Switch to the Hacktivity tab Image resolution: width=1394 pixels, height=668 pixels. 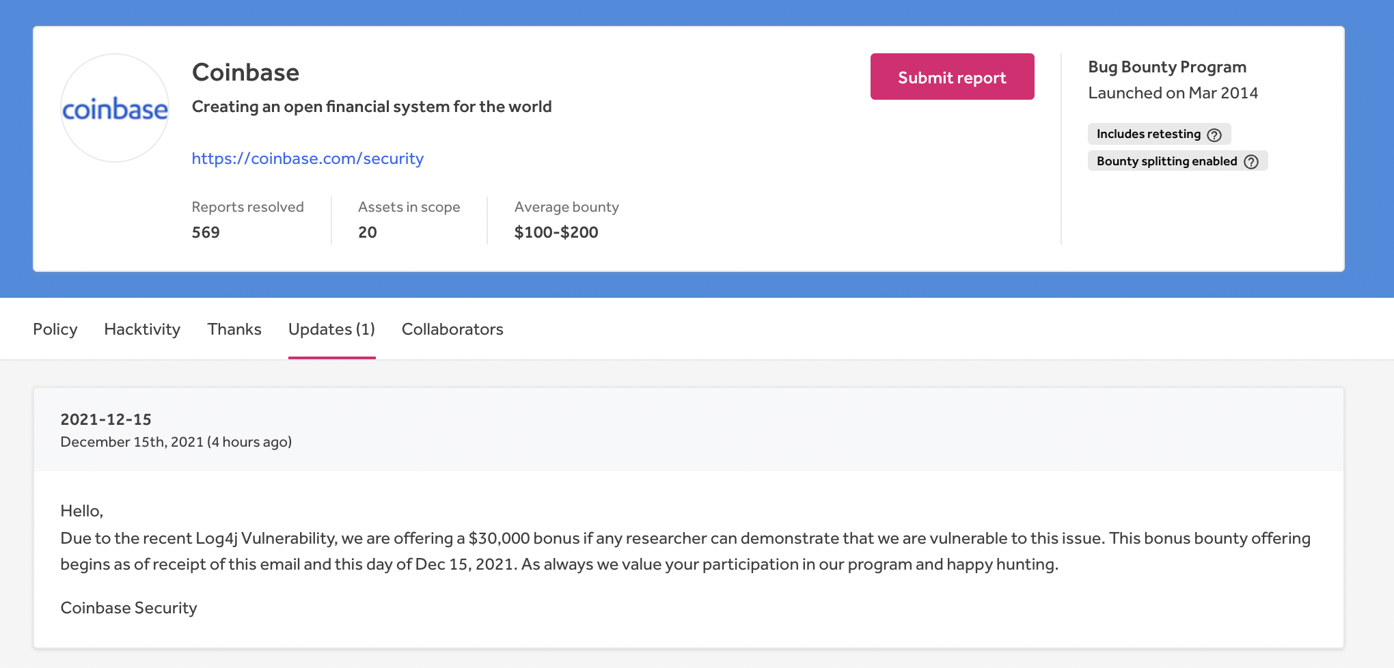click(x=142, y=329)
